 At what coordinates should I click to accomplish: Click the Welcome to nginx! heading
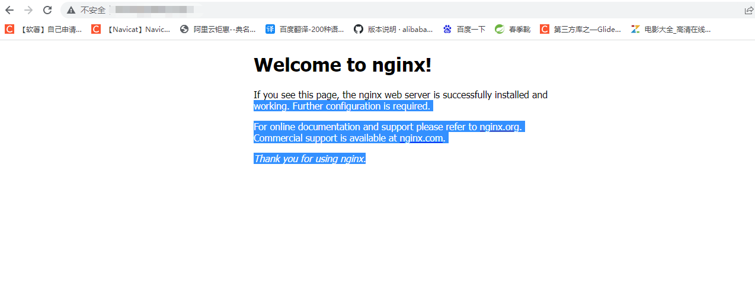click(343, 65)
